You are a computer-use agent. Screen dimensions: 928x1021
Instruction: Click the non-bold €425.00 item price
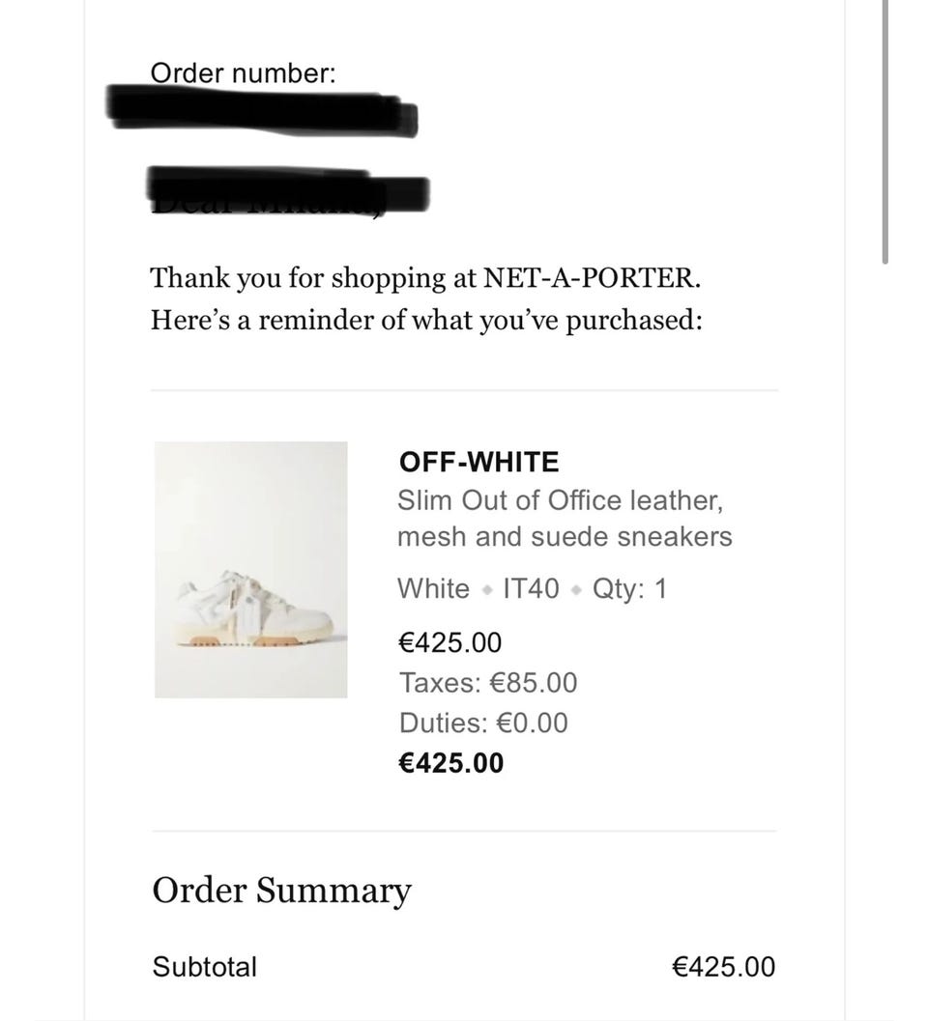pyautogui.click(x=449, y=642)
